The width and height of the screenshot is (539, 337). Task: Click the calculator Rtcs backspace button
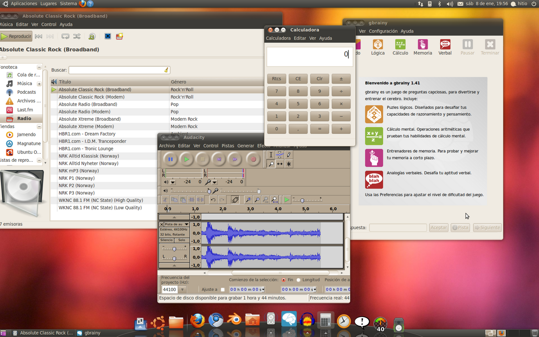tap(277, 79)
